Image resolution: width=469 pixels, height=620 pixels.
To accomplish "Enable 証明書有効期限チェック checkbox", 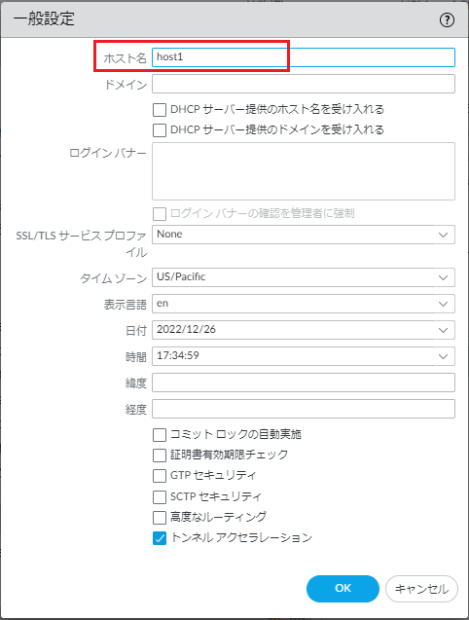I will coord(160,456).
